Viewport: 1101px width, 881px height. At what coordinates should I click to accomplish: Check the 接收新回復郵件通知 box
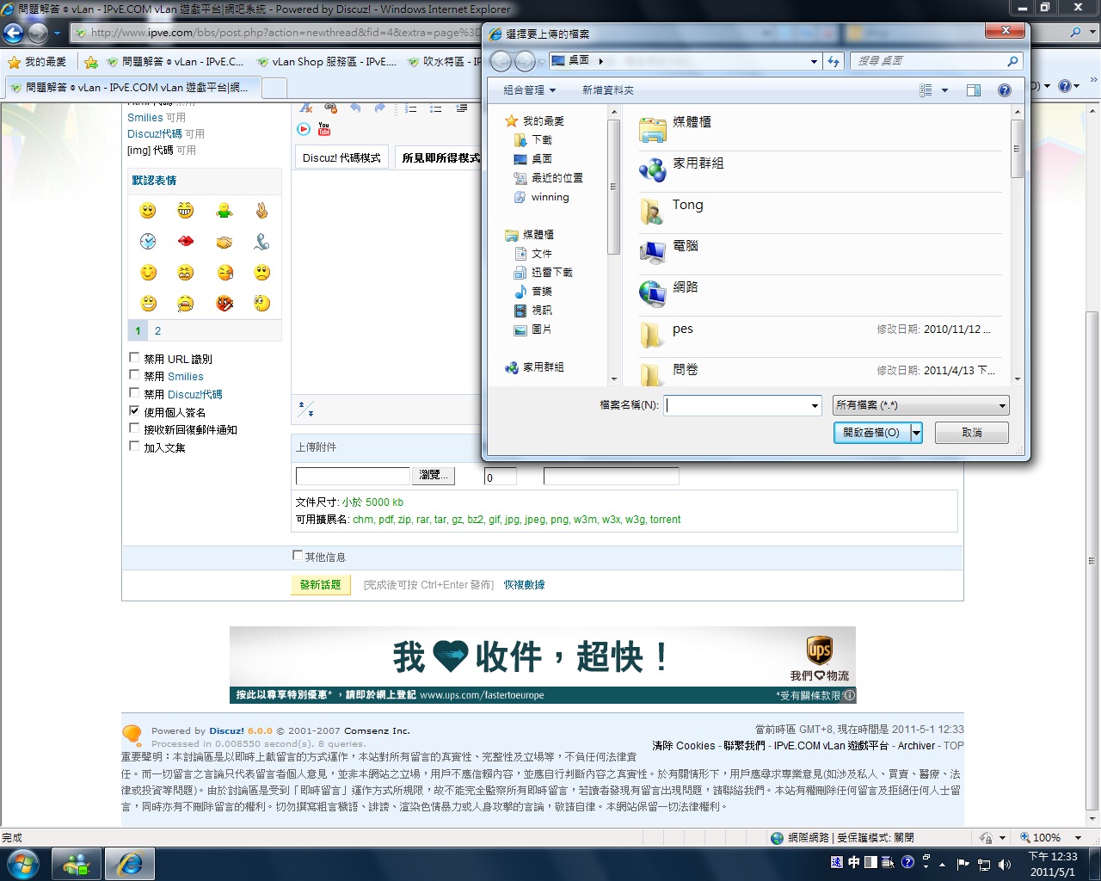[134, 428]
